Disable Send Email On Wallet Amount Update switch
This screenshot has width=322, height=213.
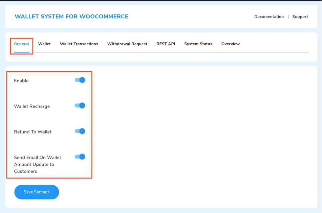pos(80,157)
